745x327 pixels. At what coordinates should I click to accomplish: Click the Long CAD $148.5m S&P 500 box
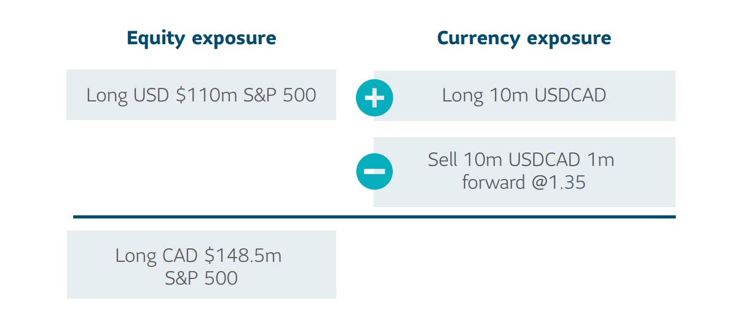tap(202, 265)
